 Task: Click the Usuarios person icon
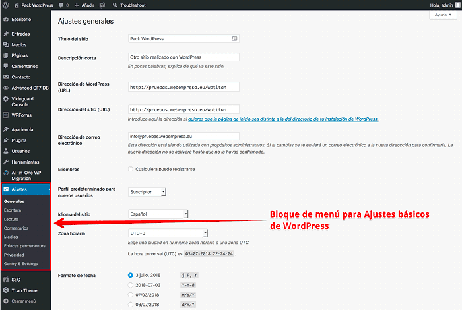tap(5, 151)
